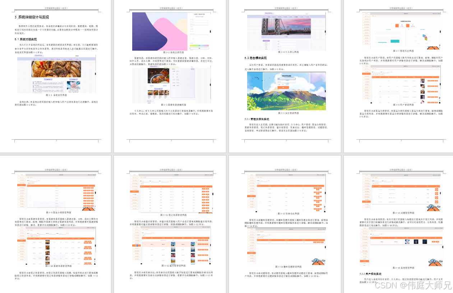Open the recipe detail page figure
The image size is (453, 293).
(x=171, y=85)
